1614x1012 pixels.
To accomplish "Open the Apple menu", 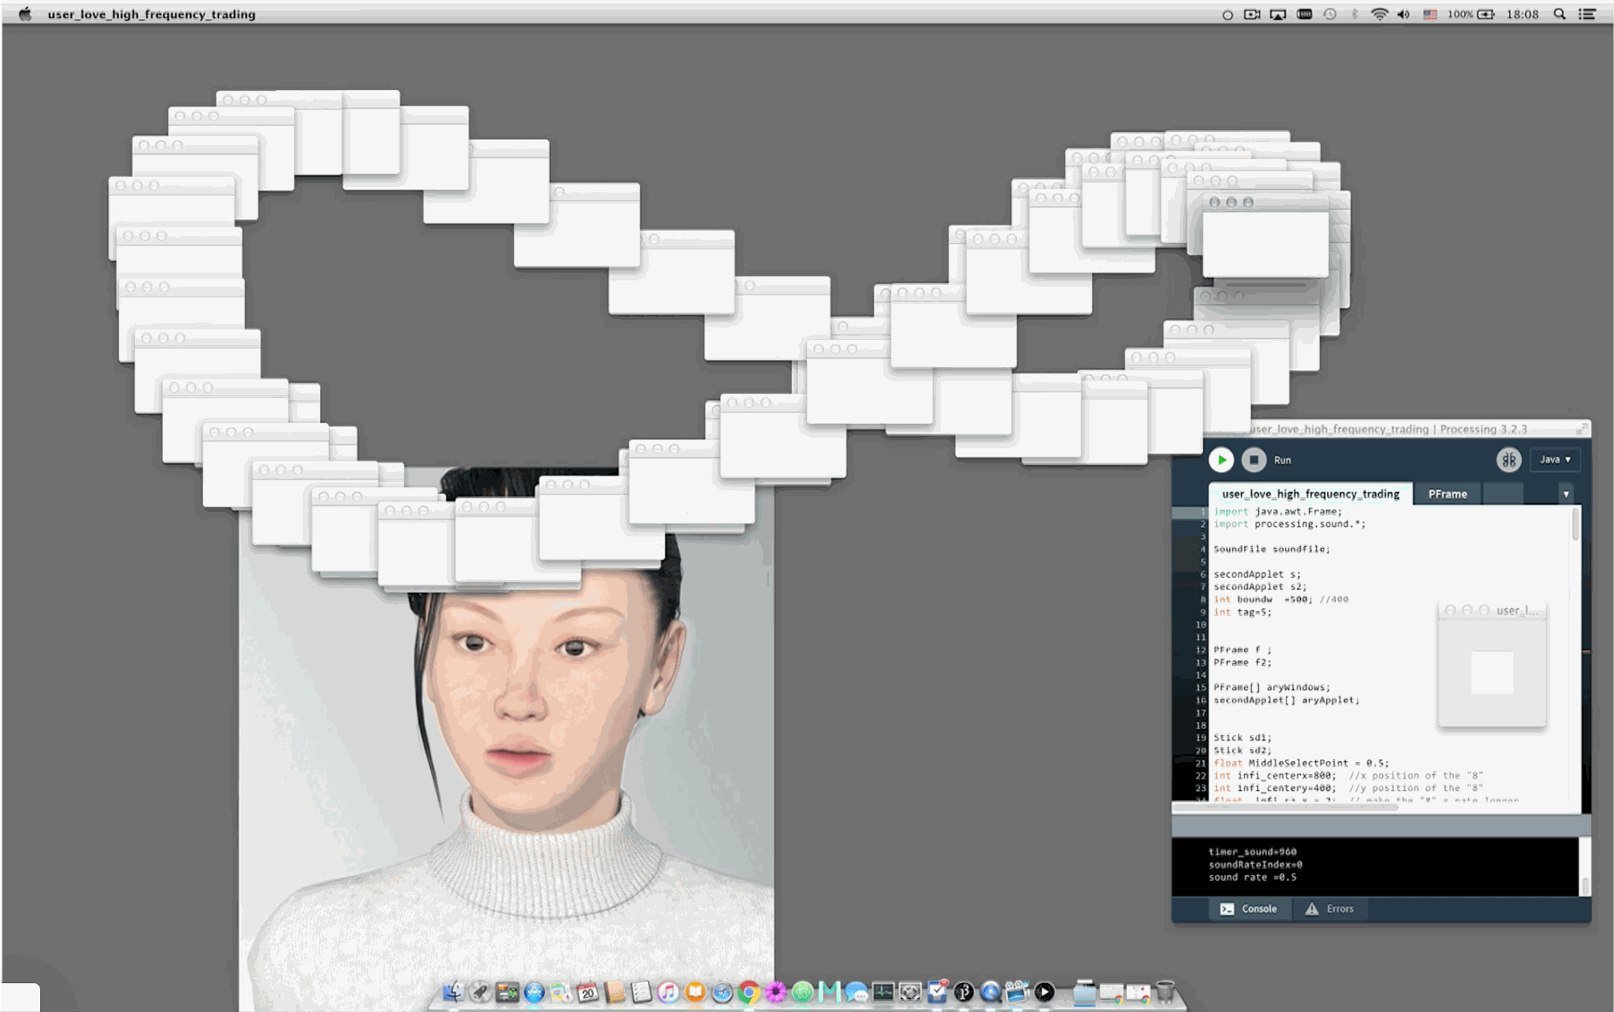I will pos(24,14).
